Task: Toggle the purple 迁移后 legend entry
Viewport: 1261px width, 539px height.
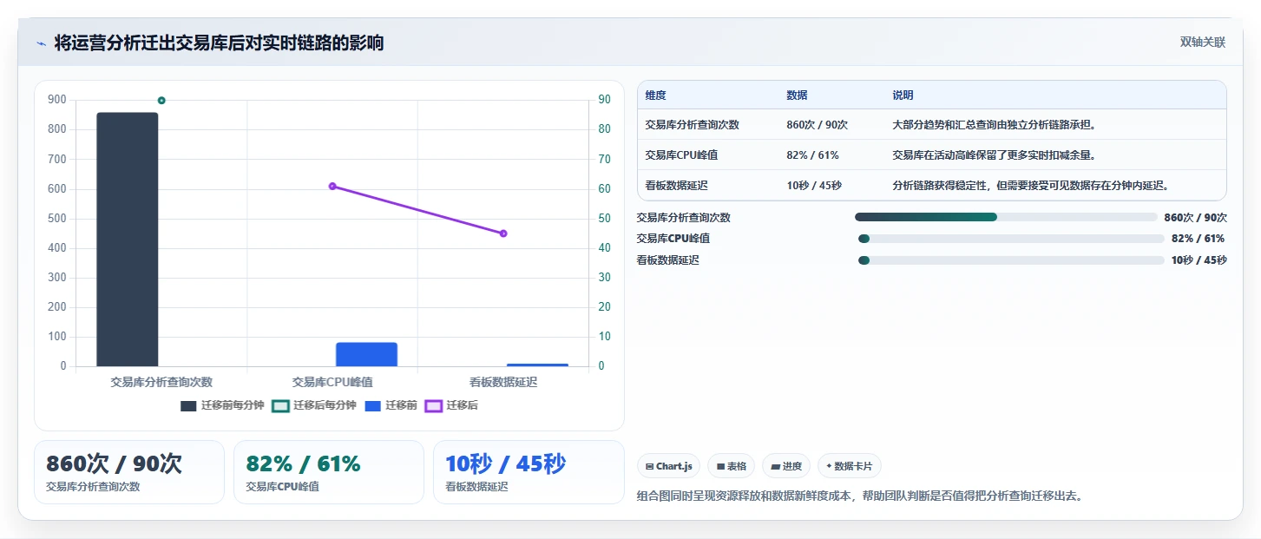Action: (451, 405)
